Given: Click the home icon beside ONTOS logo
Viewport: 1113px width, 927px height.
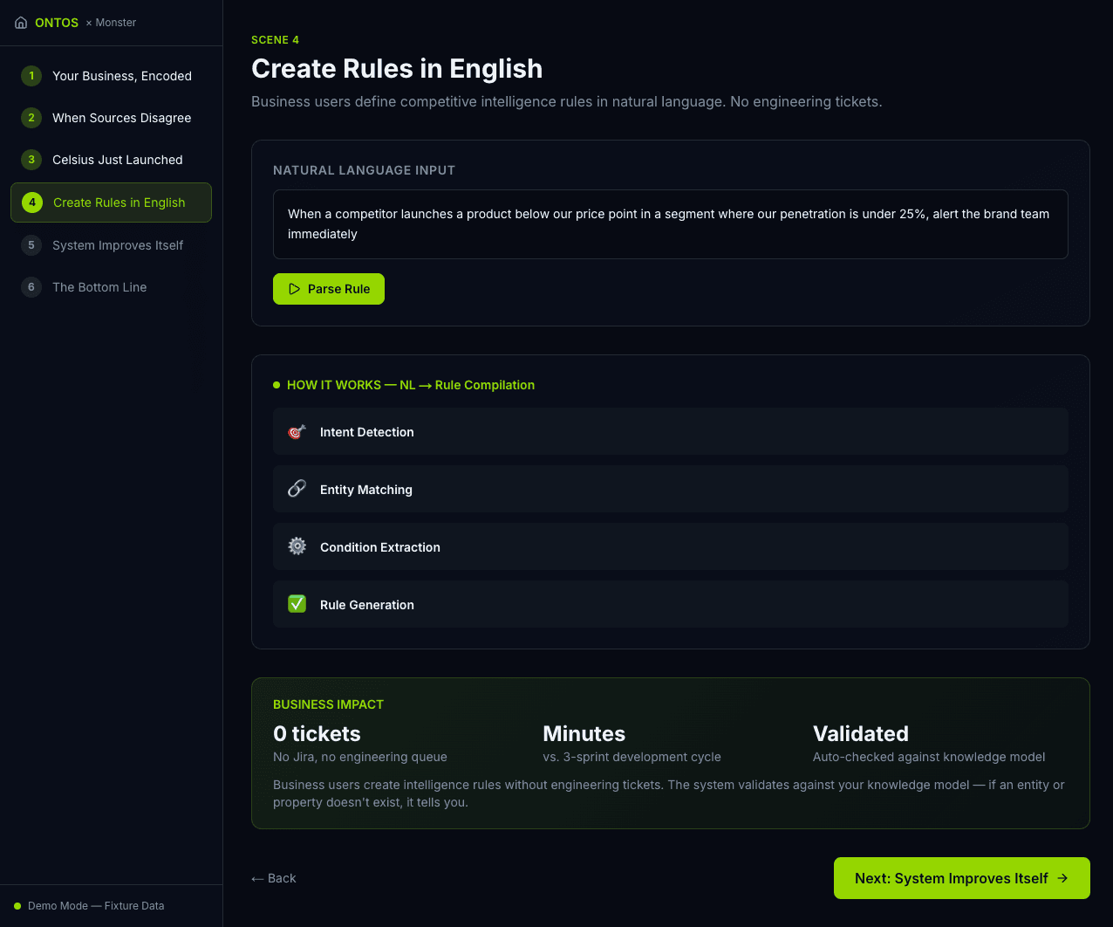Looking at the screenshot, I should [x=20, y=22].
